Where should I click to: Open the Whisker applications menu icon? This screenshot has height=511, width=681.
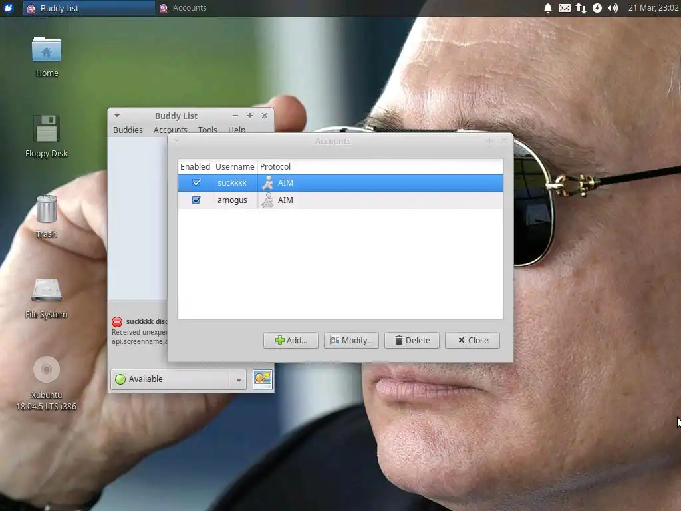[x=9, y=8]
